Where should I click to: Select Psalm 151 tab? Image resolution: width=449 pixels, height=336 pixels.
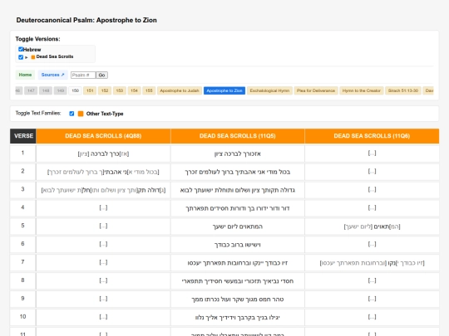click(x=90, y=90)
